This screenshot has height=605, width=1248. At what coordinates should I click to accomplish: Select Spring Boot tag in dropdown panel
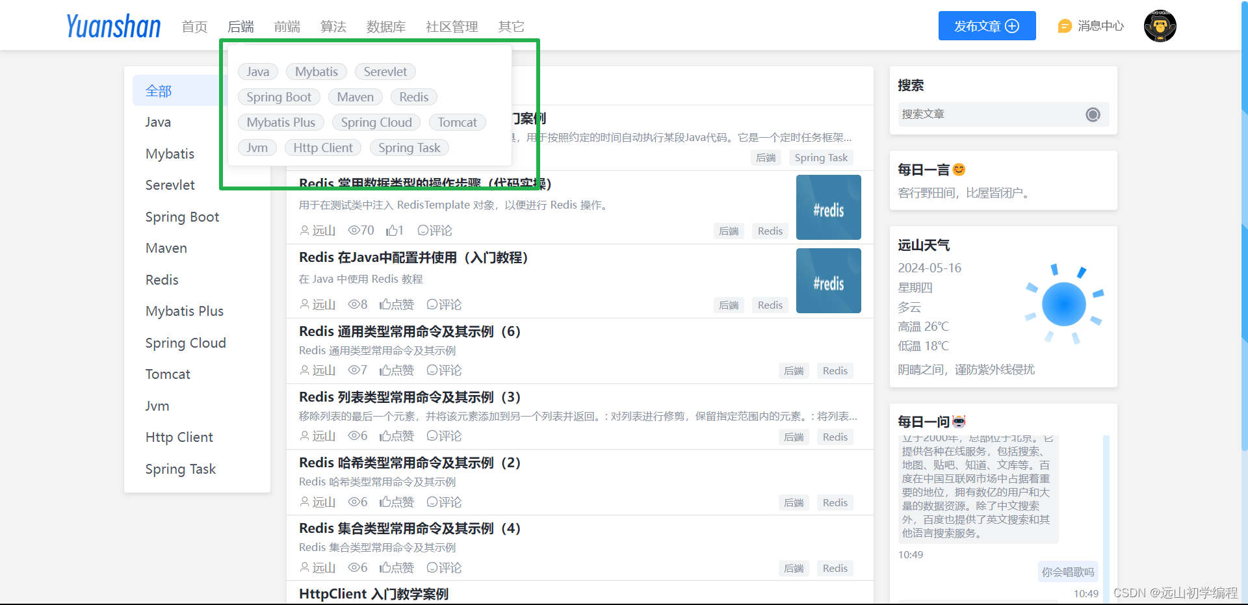(279, 97)
